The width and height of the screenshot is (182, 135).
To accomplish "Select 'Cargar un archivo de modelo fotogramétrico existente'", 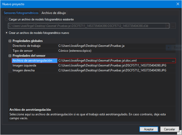I will coord(7,19).
